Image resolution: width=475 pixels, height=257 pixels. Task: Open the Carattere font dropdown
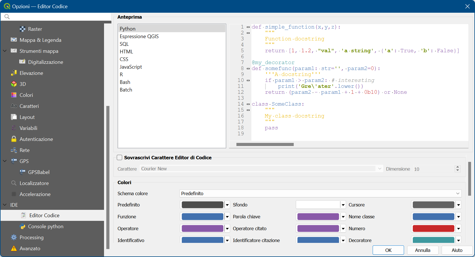(261, 169)
